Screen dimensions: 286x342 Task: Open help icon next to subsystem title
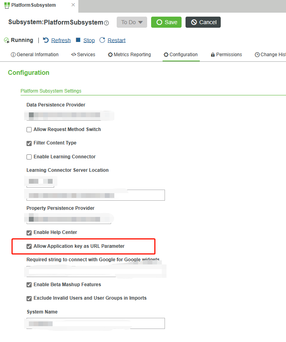[x=106, y=23]
